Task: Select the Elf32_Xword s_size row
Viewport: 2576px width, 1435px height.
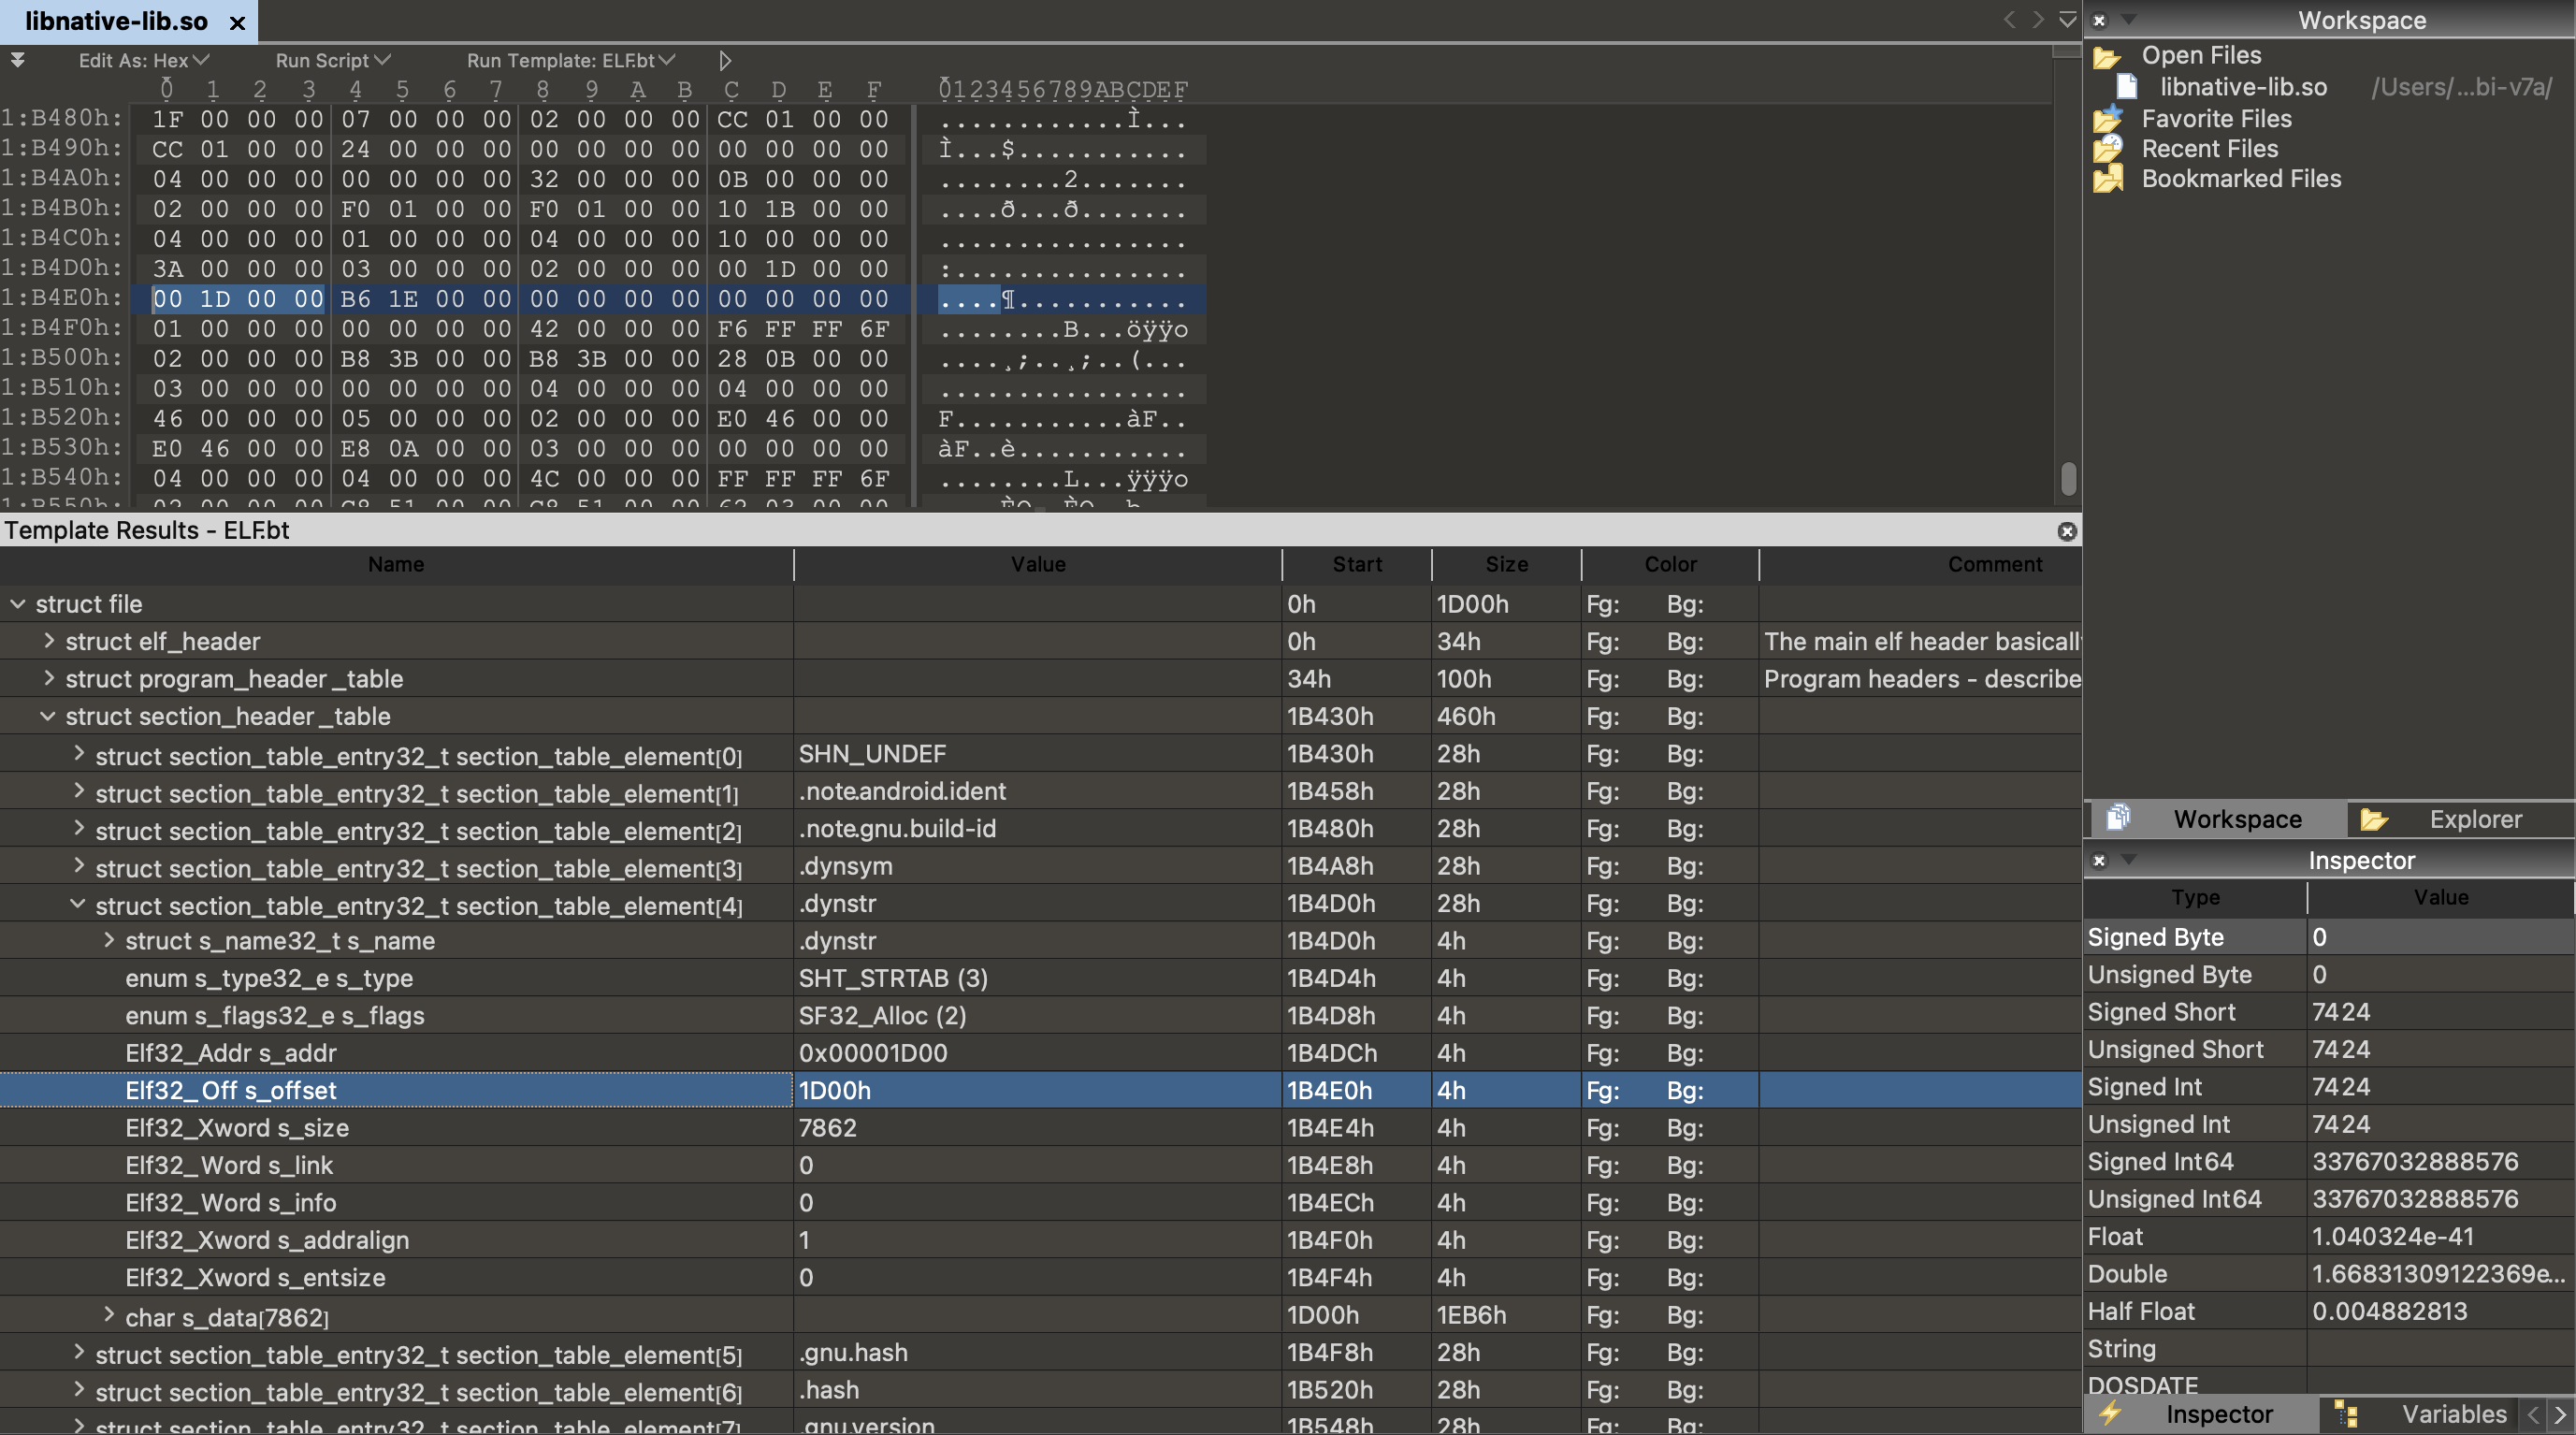Action: click(237, 1127)
